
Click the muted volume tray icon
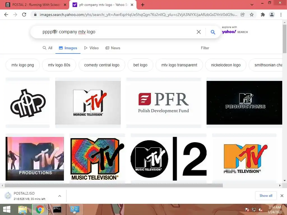(260, 209)
